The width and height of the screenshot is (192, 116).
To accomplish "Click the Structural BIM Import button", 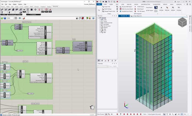I will [126, 7].
